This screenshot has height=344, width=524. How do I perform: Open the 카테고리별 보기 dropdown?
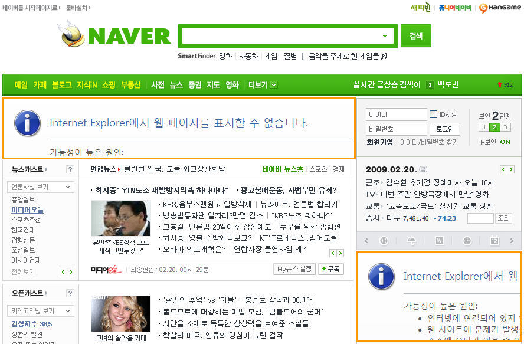tap(41, 311)
